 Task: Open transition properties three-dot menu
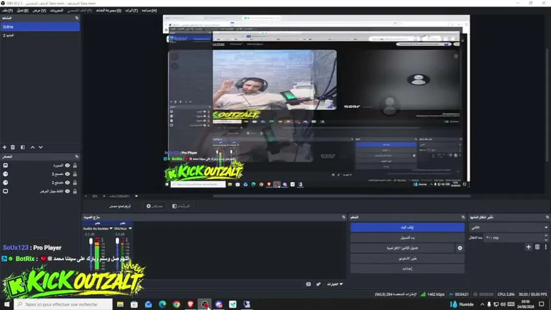545,247
